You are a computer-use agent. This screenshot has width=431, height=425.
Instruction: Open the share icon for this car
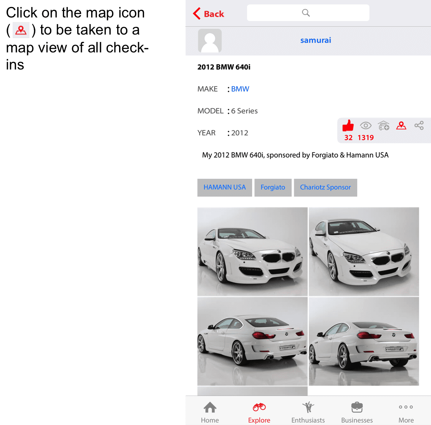(x=419, y=125)
